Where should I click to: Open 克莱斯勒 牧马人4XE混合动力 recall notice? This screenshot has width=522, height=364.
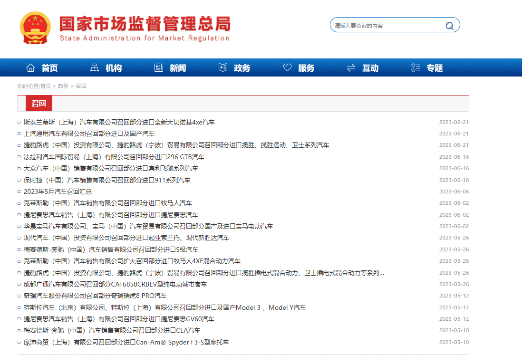[x=132, y=261]
